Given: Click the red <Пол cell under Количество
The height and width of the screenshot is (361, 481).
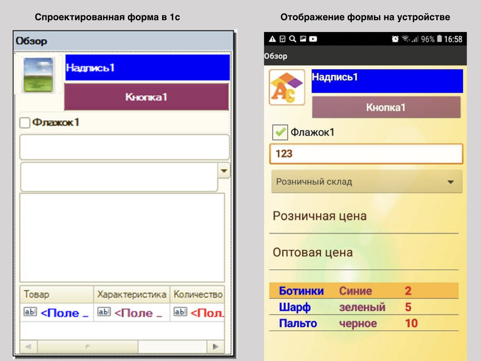Looking at the screenshot, I should (x=207, y=313).
